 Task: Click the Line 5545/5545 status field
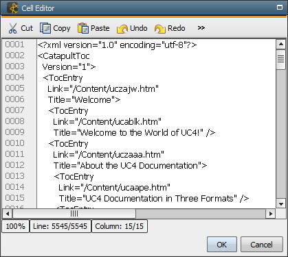click(x=60, y=226)
